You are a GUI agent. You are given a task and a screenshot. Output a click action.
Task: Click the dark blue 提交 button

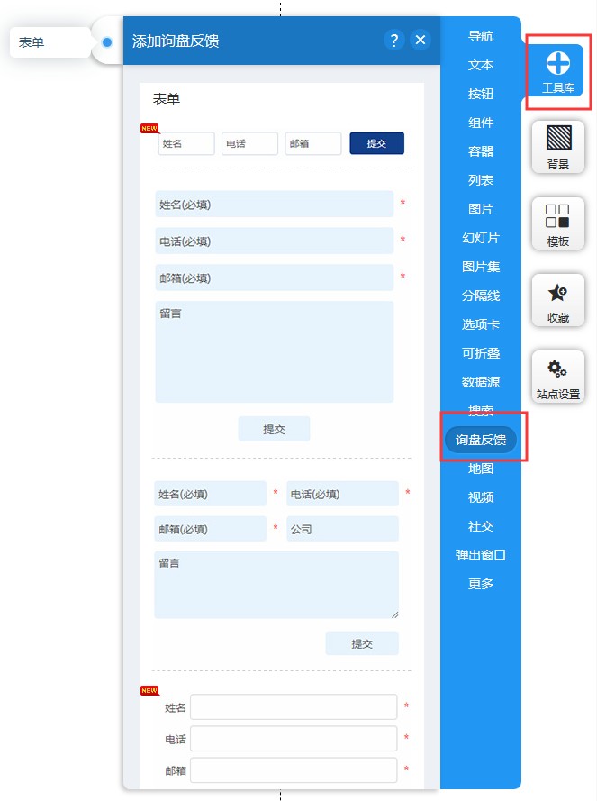[x=377, y=143]
